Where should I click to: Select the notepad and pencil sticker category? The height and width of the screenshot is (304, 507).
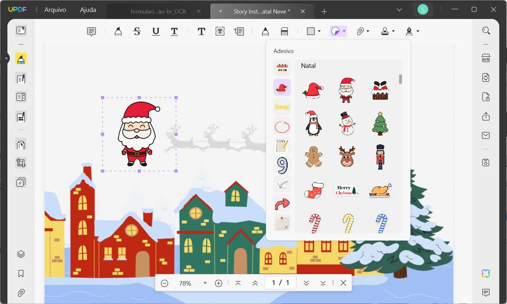(282, 146)
